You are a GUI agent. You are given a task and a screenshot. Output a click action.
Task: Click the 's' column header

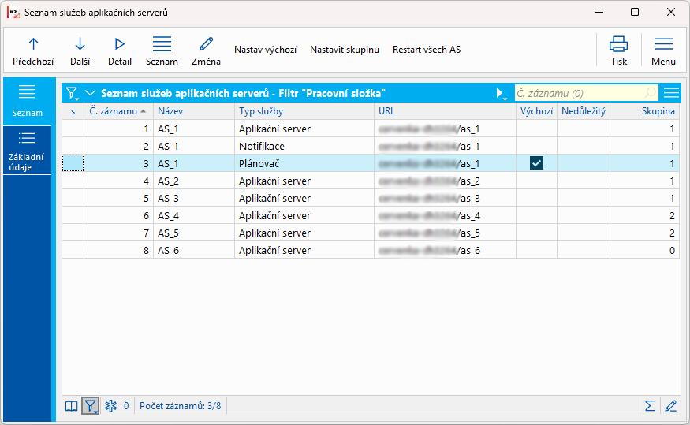[x=73, y=111]
